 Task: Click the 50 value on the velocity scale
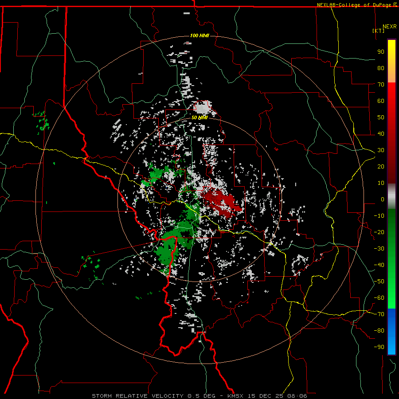(x=381, y=117)
